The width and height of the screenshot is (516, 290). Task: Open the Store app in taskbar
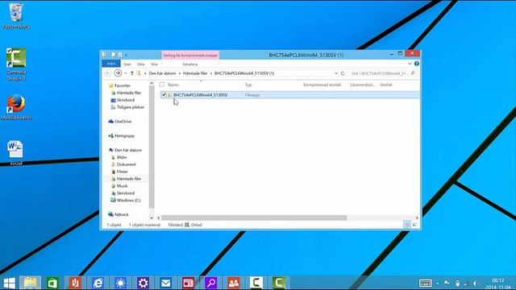coord(52,283)
